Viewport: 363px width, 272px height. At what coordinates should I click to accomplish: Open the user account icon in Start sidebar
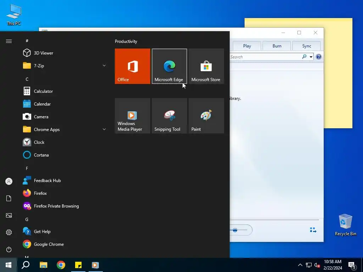click(9, 181)
